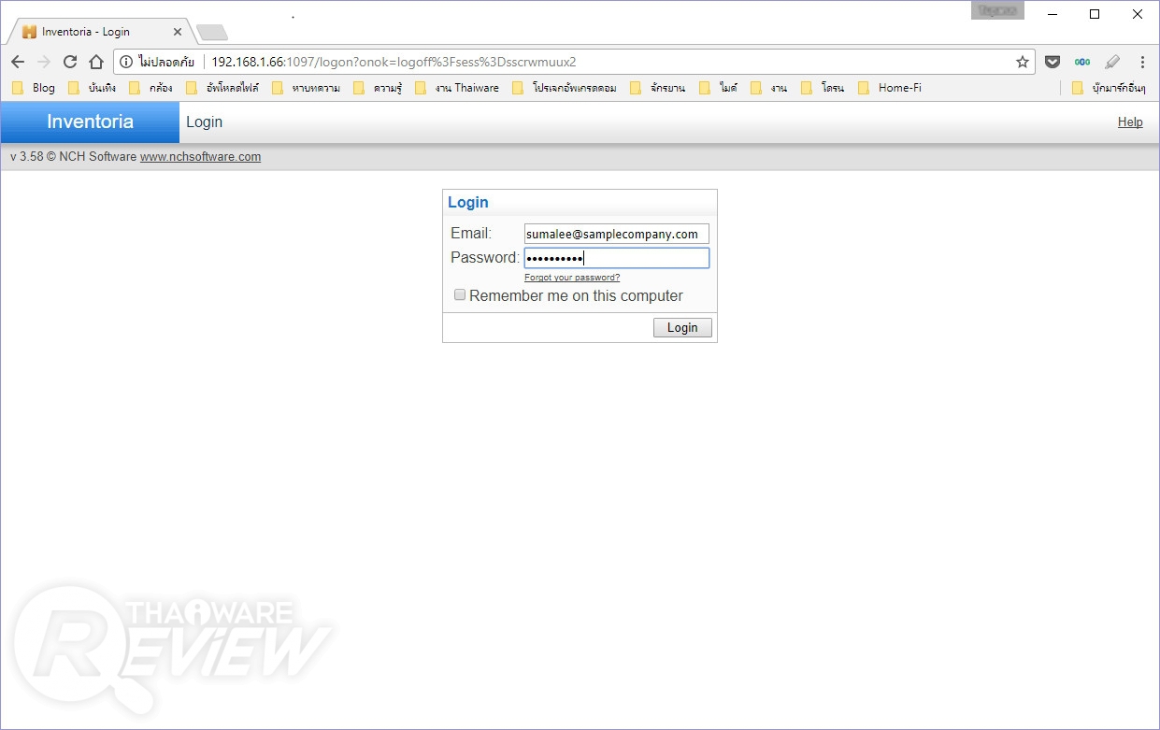1160x730 pixels.
Task: Open the Pocket extension icon
Action: (1053, 62)
